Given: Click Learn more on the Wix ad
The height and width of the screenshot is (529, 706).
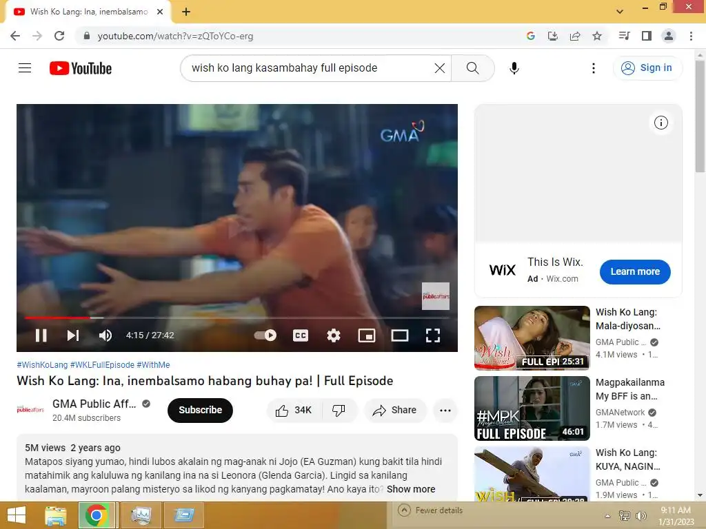Looking at the screenshot, I should click(635, 271).
